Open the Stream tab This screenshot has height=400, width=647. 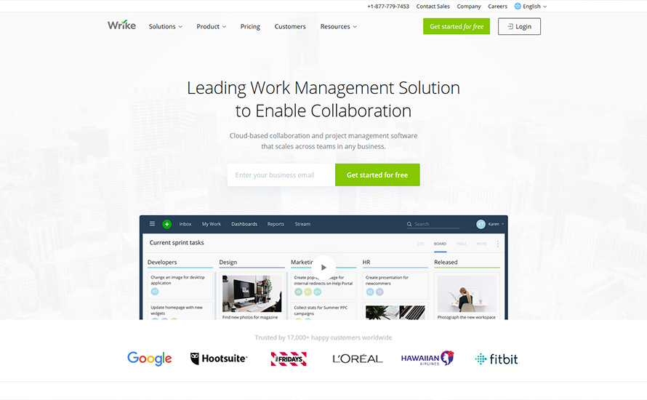302,224
